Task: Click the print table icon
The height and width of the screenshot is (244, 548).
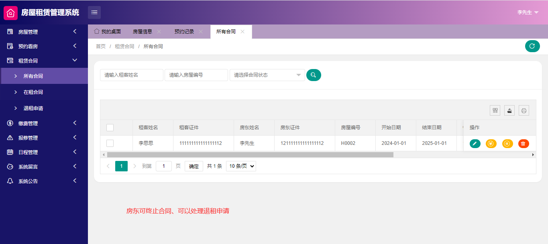Action: point(524,110)
